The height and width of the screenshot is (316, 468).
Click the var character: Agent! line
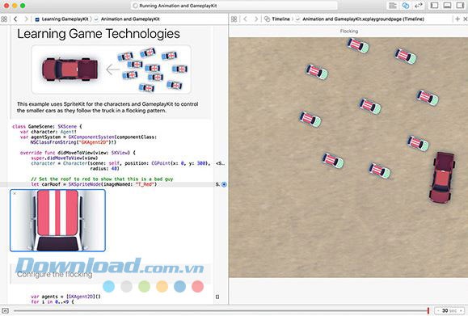[x=48, y=132]
